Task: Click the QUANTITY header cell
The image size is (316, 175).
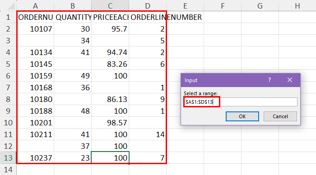Action: coord(73,17)
